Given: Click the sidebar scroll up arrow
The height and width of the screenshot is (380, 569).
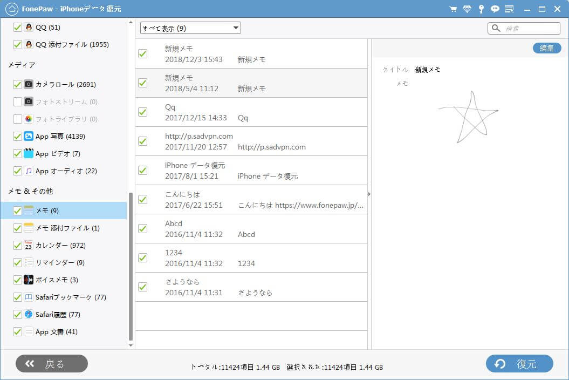Looking at the screenshot, I should click(x=131, y=23).
